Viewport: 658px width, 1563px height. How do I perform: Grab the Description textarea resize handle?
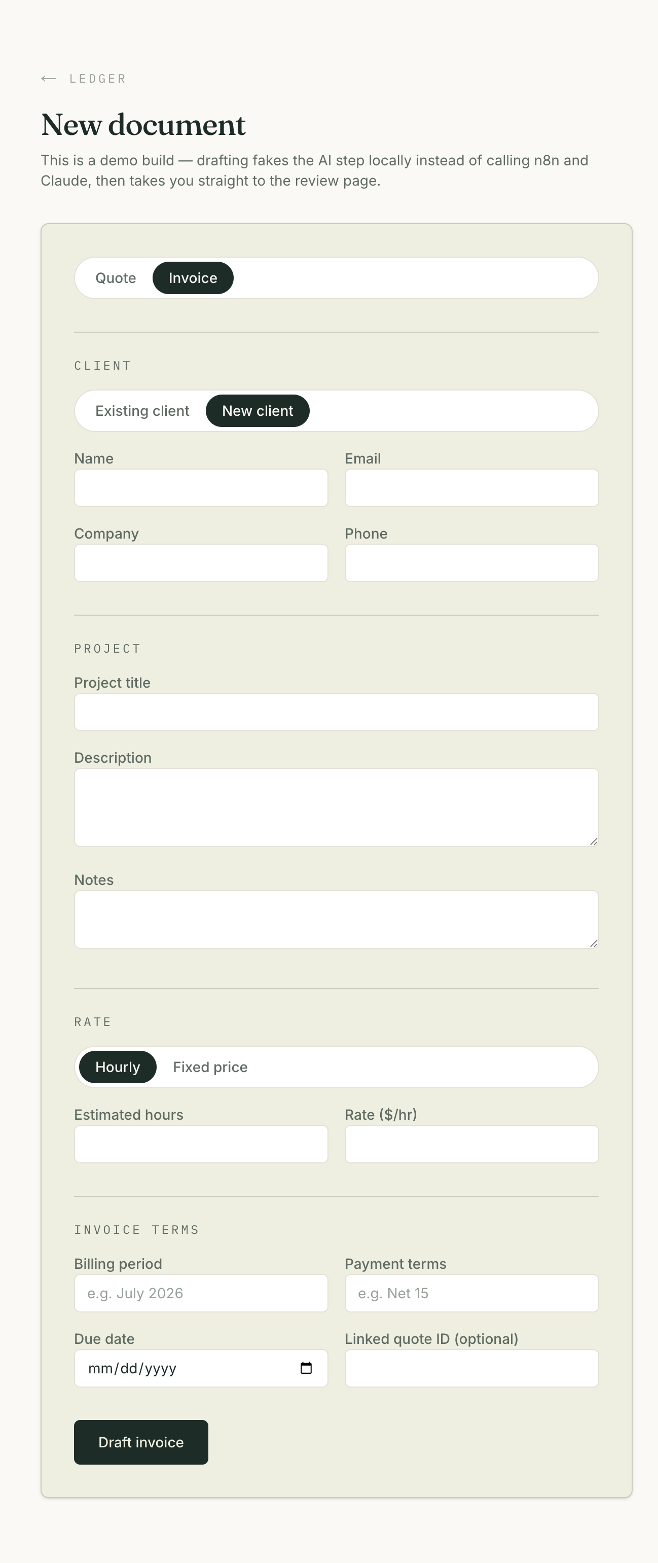tap(594, 841)
